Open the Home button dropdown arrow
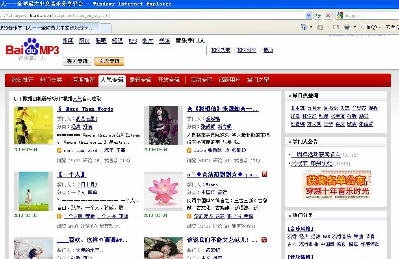 click(311, 27)
